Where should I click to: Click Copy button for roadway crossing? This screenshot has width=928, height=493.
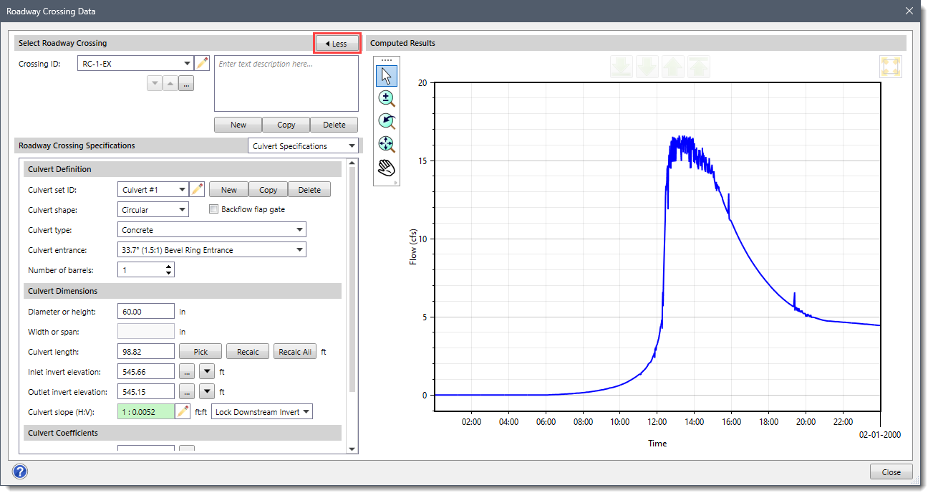286,125
